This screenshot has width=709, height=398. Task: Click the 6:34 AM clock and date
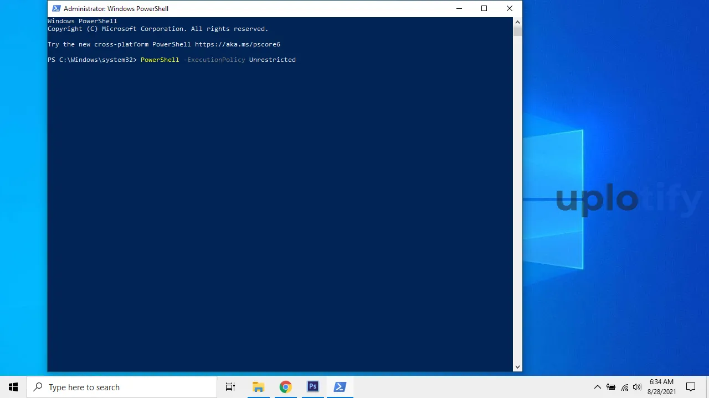coord(662,387)
